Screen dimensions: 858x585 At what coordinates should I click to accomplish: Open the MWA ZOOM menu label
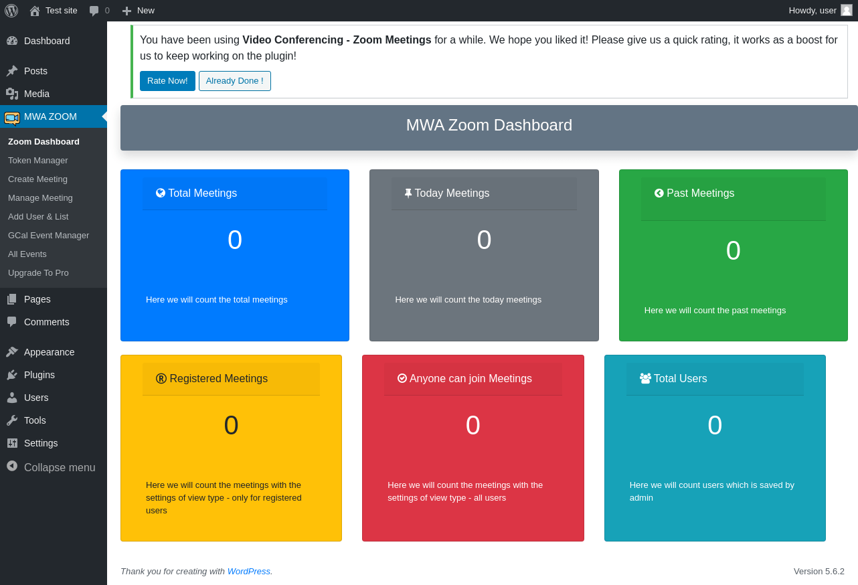[x=50, y=116]
